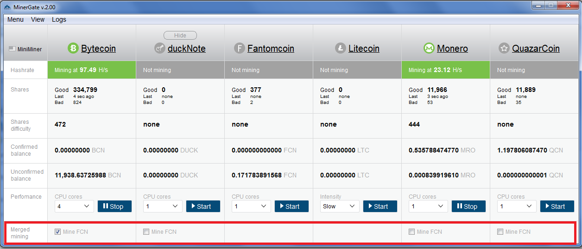Viewport: 582px width, 249px height.
Task: Check Mine FCN under Monero
Action: coord(411,232)
